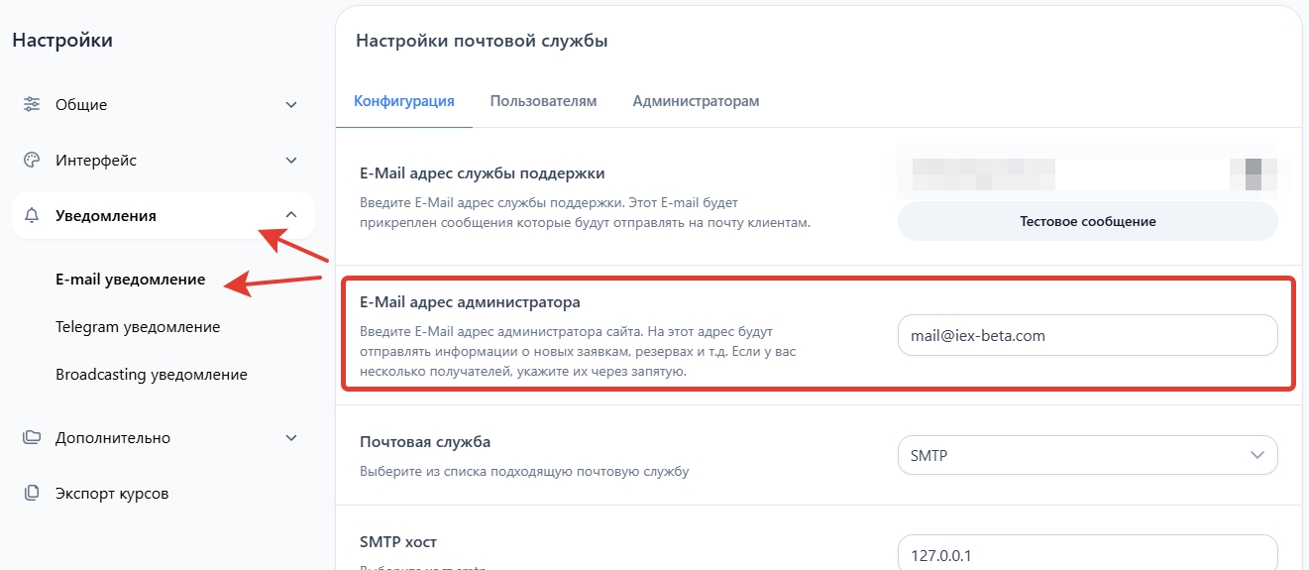Click the administrator E-Mail address field
The height and width of the screenshot is (570, 1309).
point(1087,335)
